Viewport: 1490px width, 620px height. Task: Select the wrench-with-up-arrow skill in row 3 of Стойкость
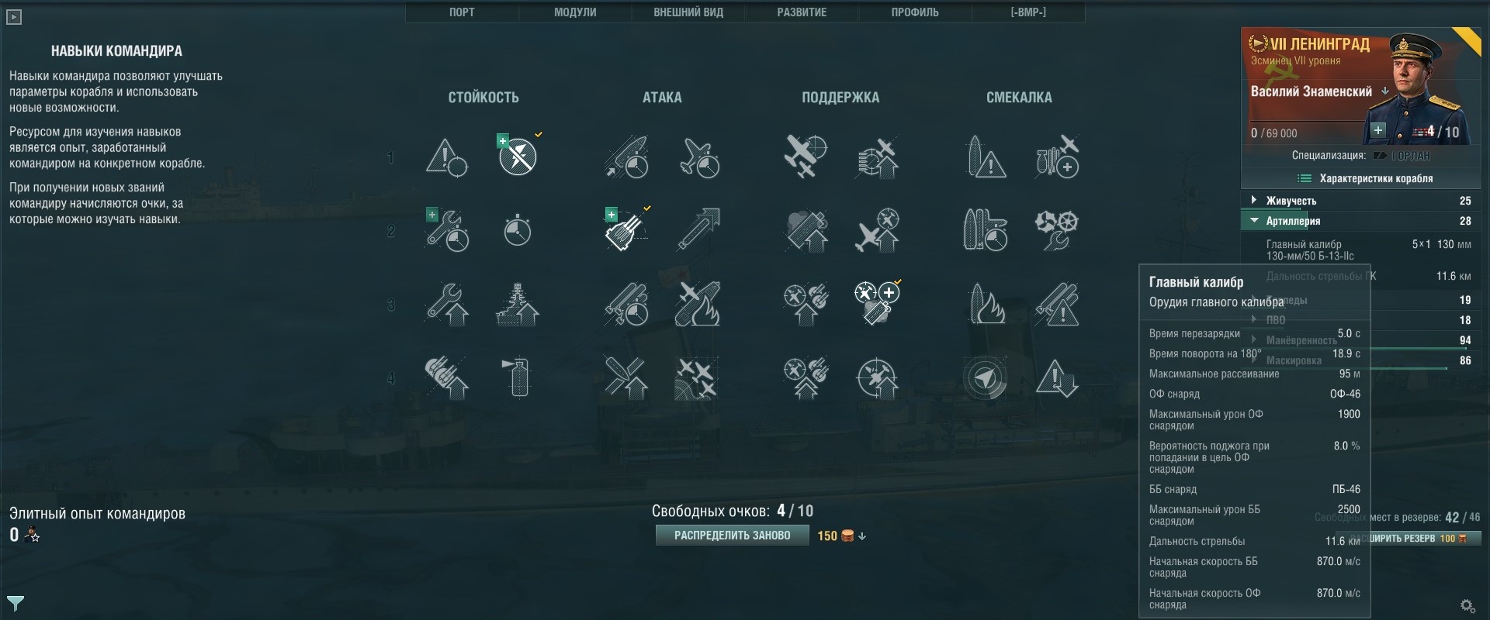(x=447, y=303)
